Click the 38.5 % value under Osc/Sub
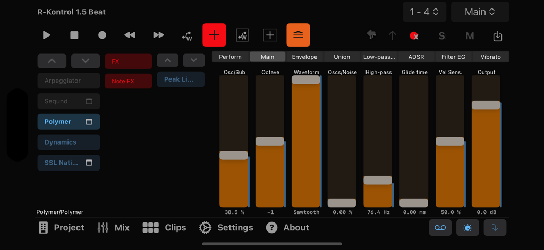 click(234, 212)
